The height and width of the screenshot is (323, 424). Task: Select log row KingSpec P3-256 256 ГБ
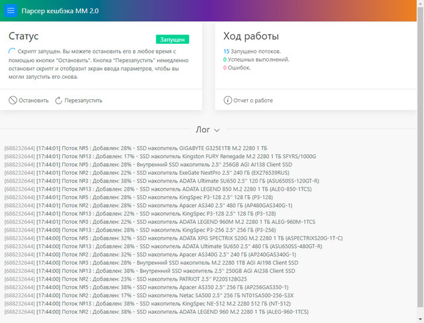[x=140, y=230]
